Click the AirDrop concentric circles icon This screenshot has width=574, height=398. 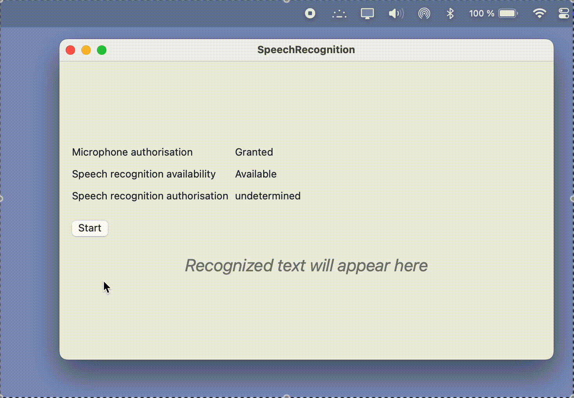(x=424, y=14)
